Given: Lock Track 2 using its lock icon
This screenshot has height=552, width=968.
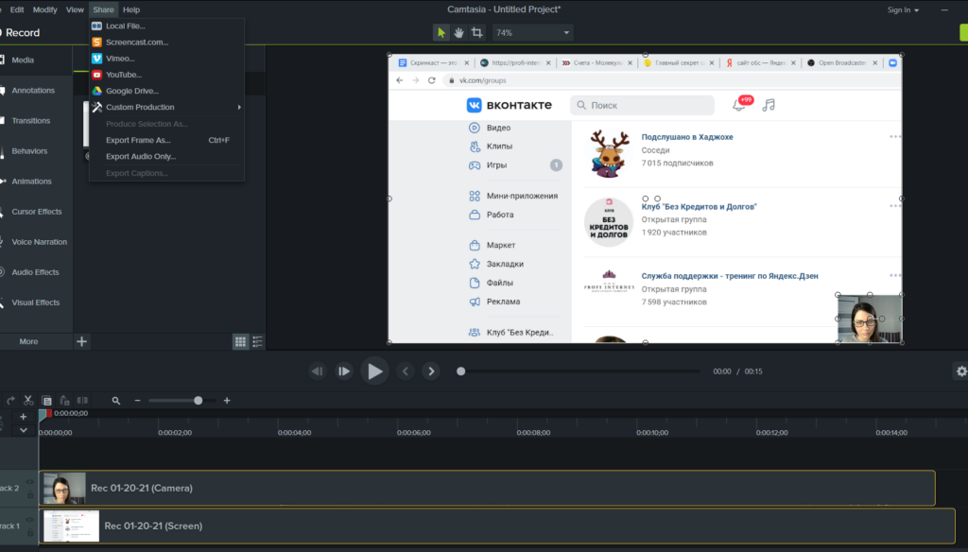Looking at the screenshot, I should (x=29, y=494).
